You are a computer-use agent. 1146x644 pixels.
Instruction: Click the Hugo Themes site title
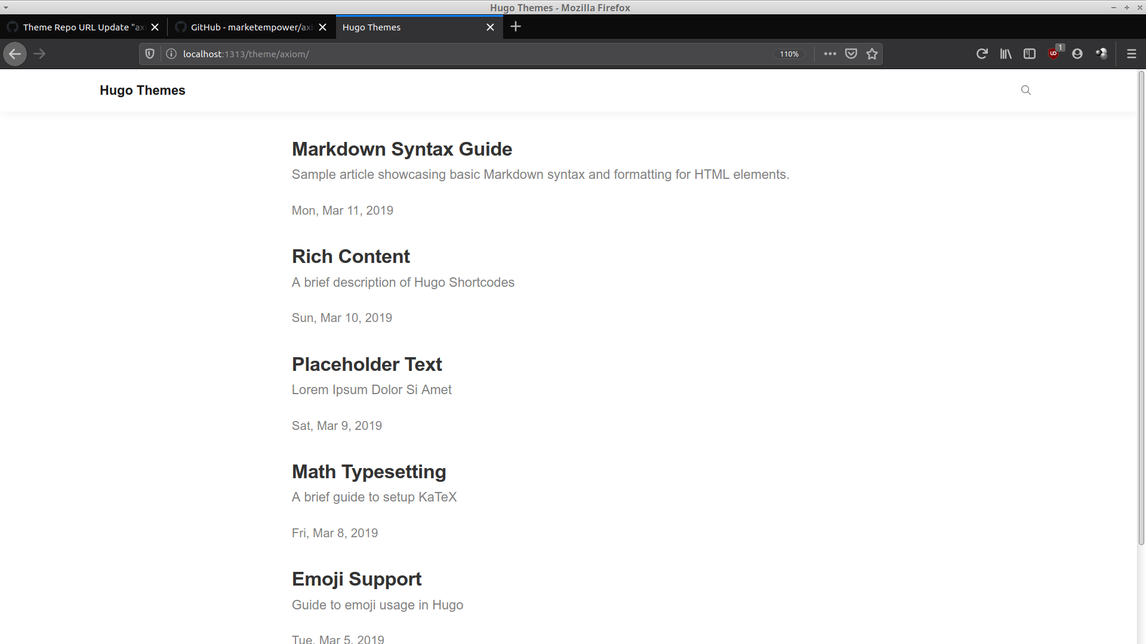142,90
